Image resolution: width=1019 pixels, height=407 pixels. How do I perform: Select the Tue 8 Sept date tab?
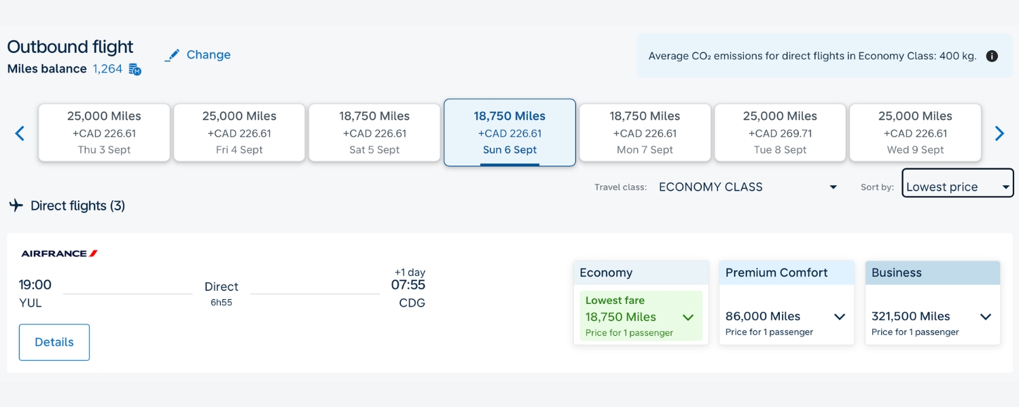pyautogui.click(x=780, y=132)
